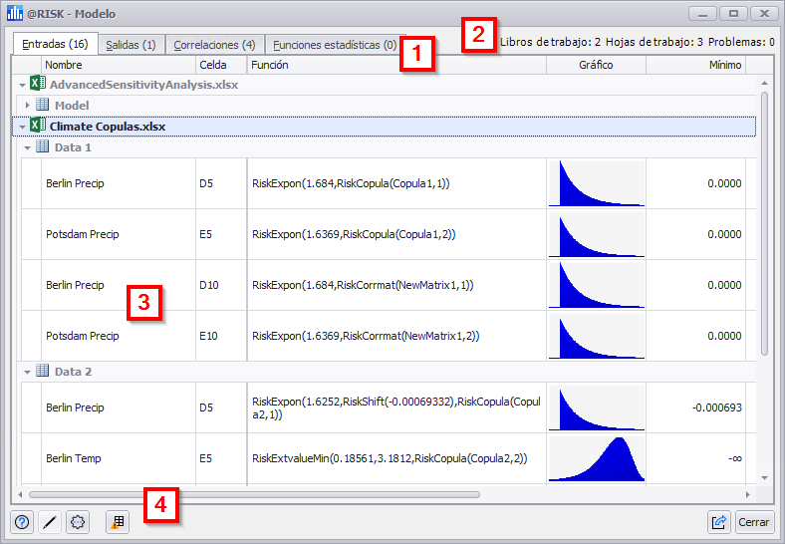The image size is (785, 544).
Task: Click the export icon beside Cerrar
Action: [x=718, y=521]
